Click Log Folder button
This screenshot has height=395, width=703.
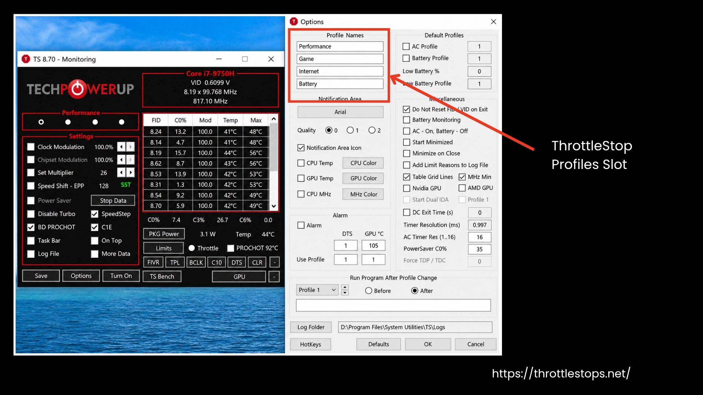pos(311,327)
